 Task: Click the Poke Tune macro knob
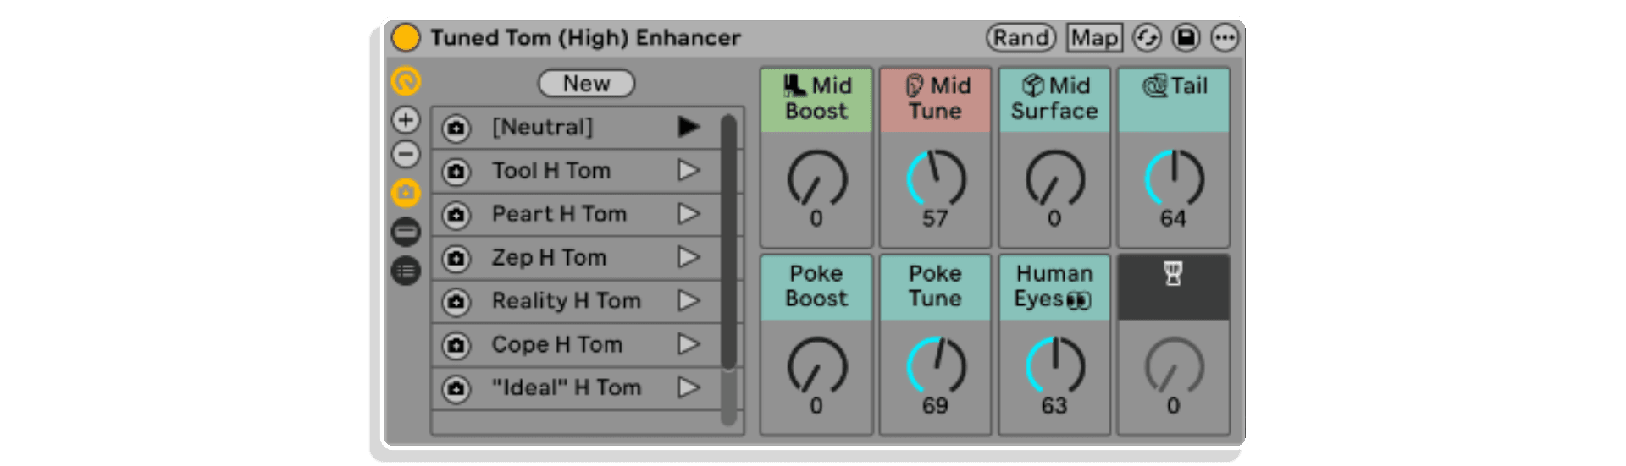(x=936, y=365)
